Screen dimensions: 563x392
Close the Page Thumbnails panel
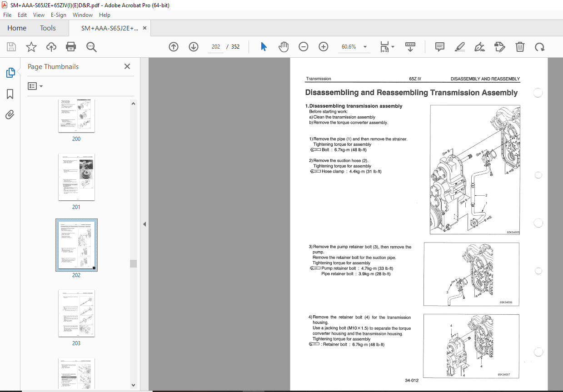127,66
